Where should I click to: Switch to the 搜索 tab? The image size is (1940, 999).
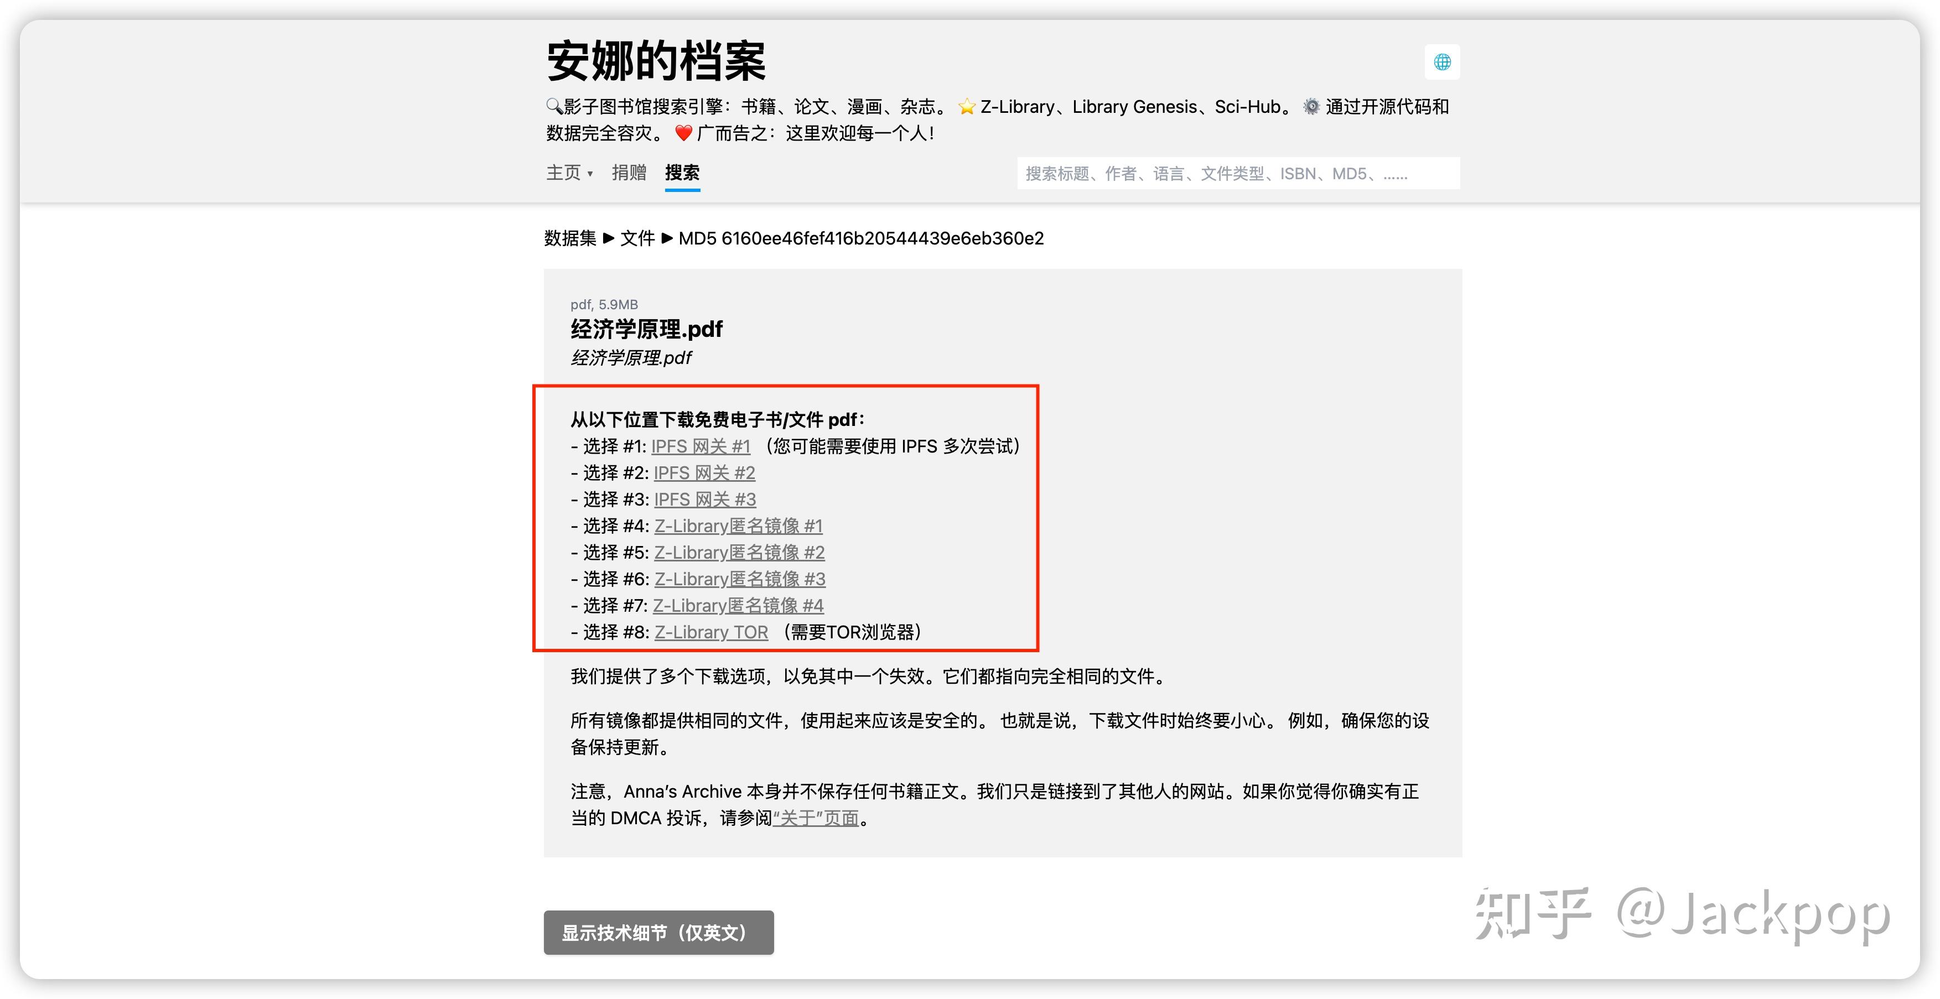click(682, 173)
